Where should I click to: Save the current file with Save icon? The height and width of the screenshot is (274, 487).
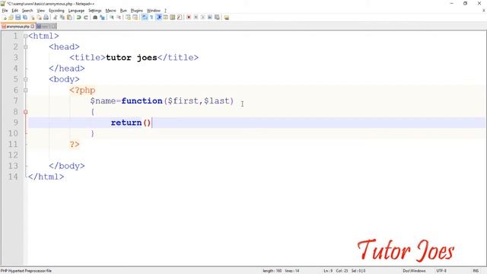point(18,18)
